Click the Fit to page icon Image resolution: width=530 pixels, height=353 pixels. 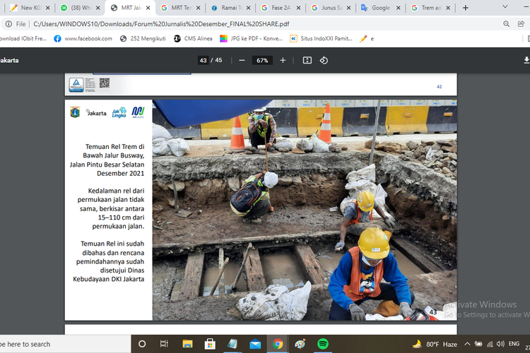(307, 60)
